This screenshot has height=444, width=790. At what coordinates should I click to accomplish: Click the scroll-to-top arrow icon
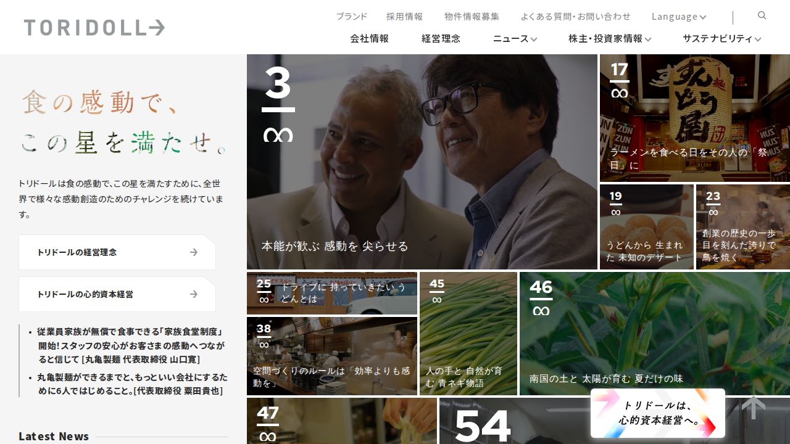754,408
